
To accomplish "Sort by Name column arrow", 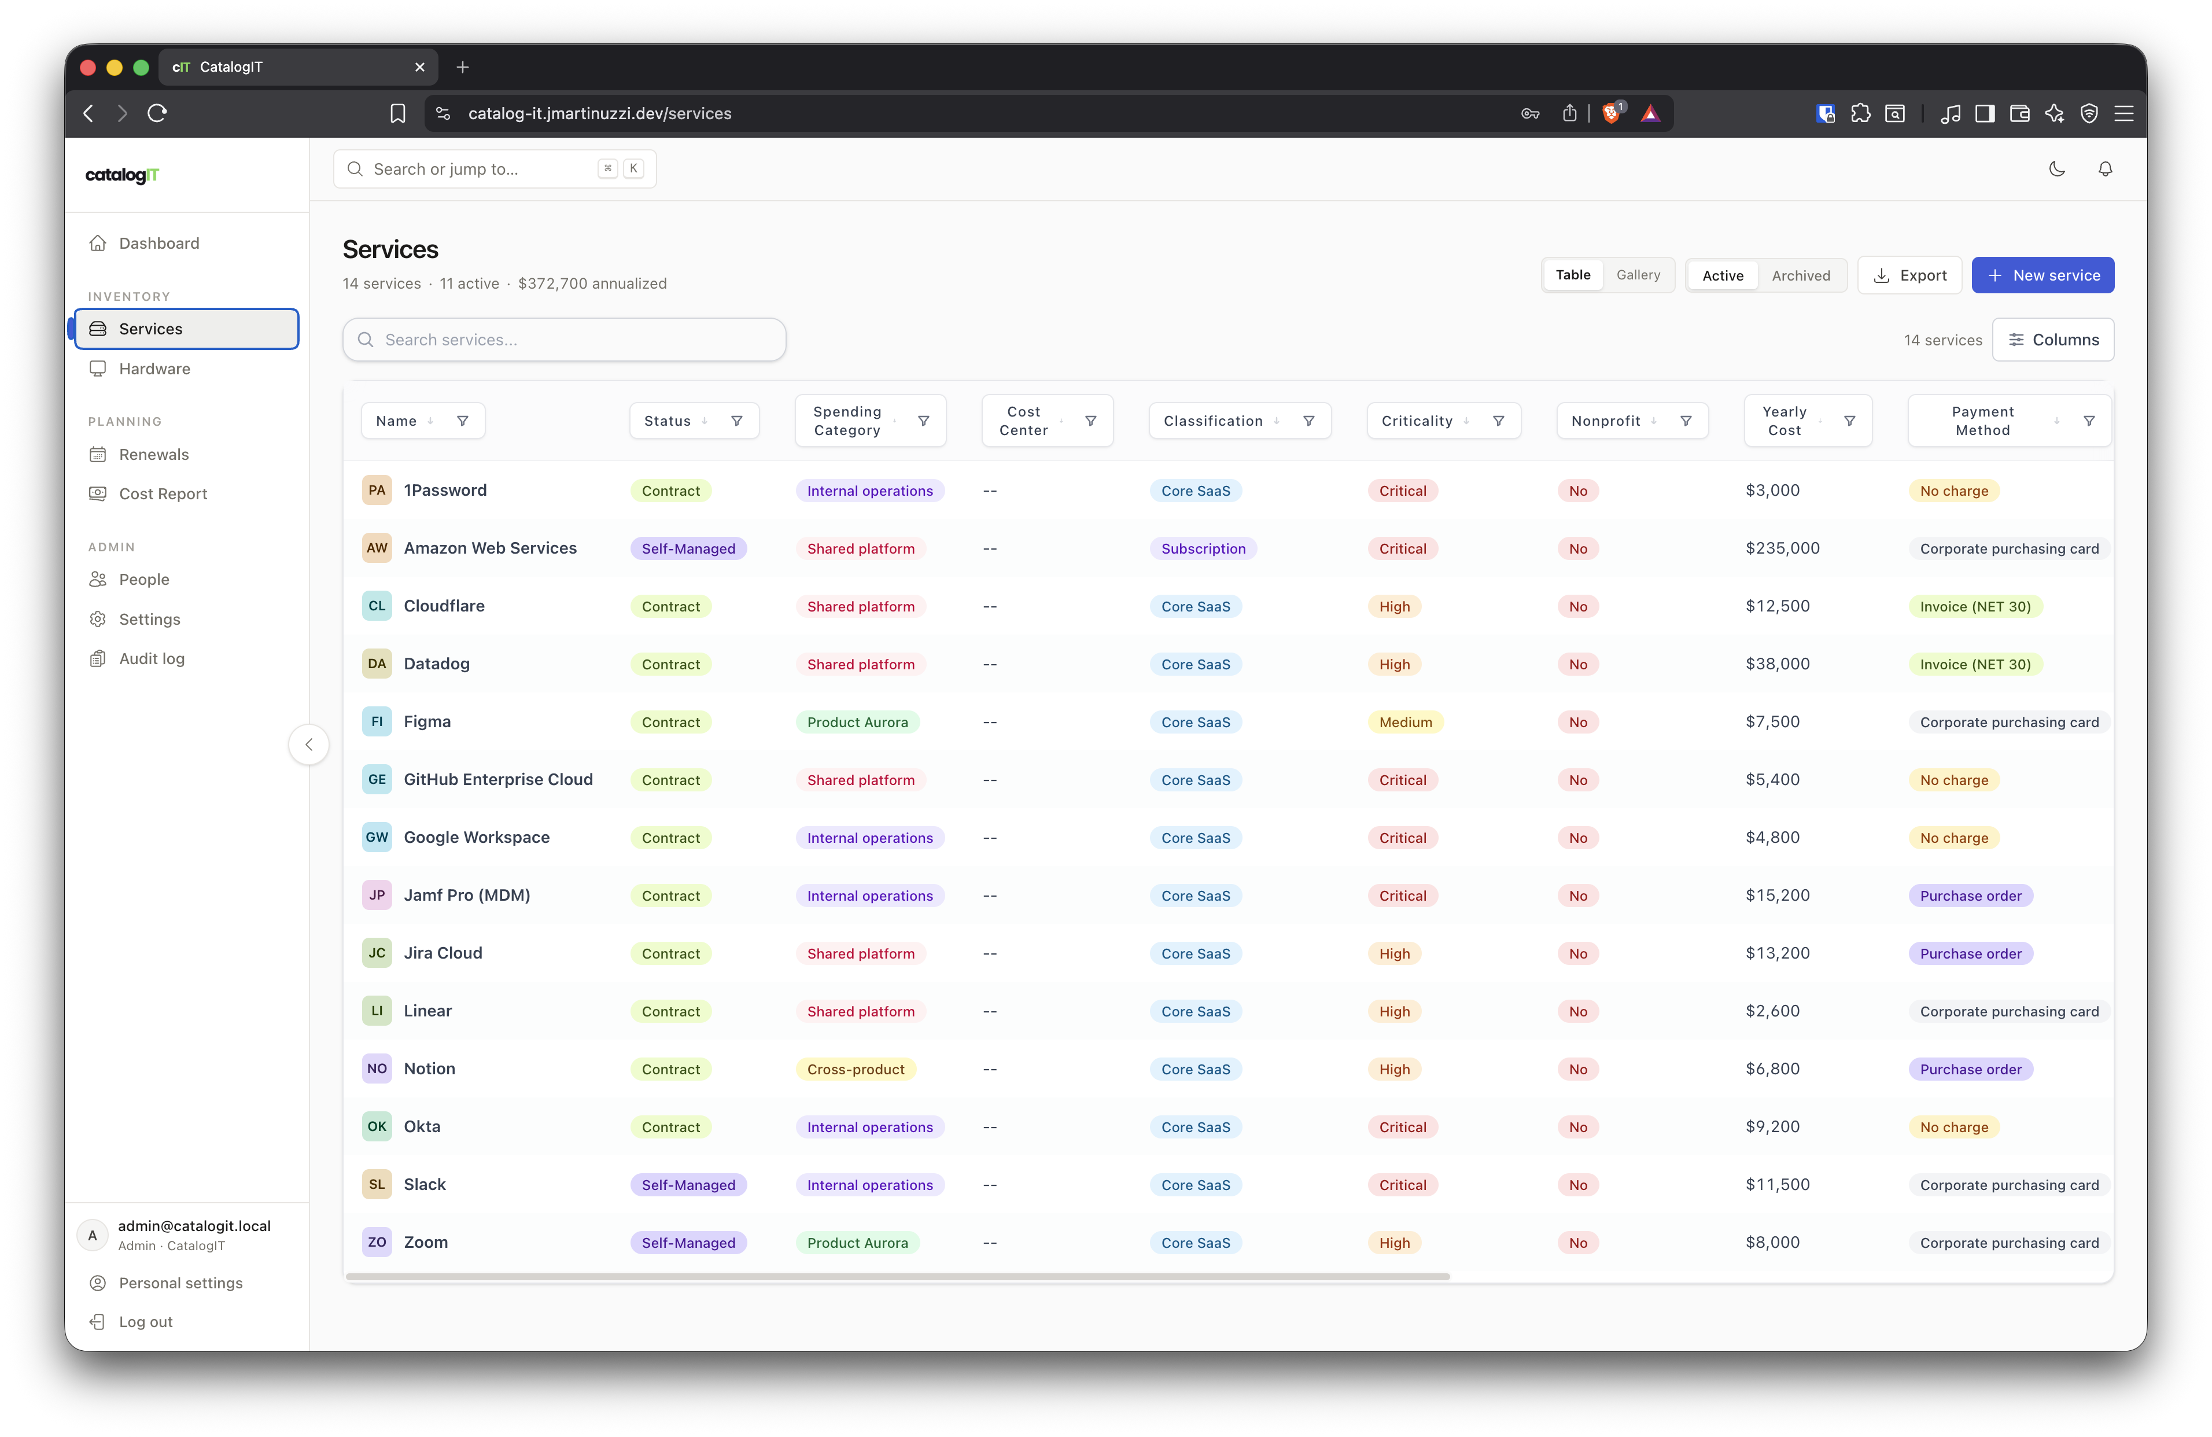I will click(430, 421).
